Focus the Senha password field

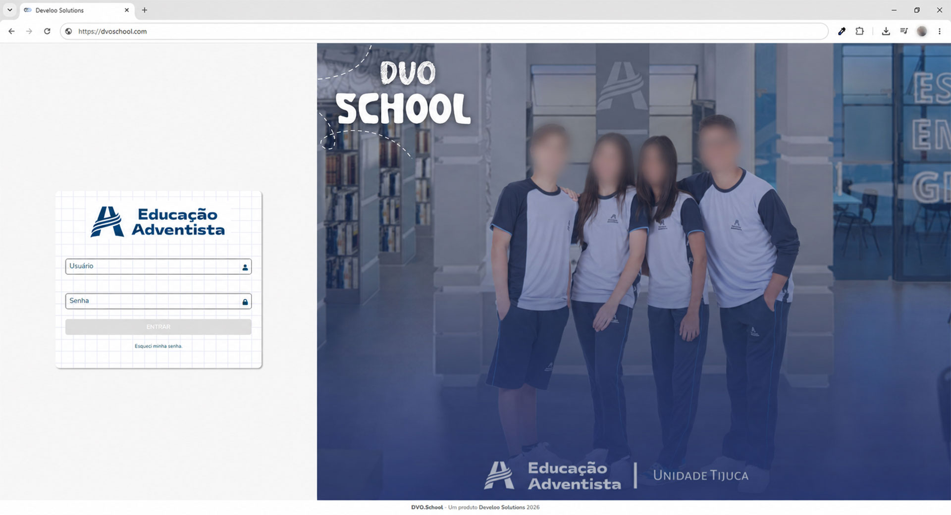pos(158,301)
